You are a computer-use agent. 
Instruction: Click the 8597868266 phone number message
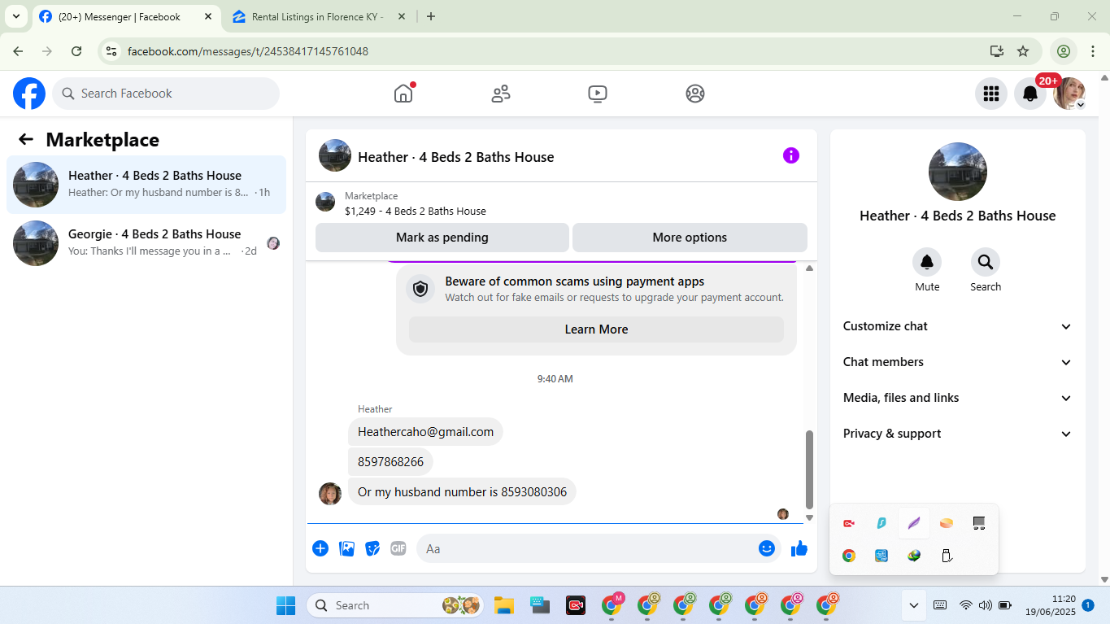point(390,462)
